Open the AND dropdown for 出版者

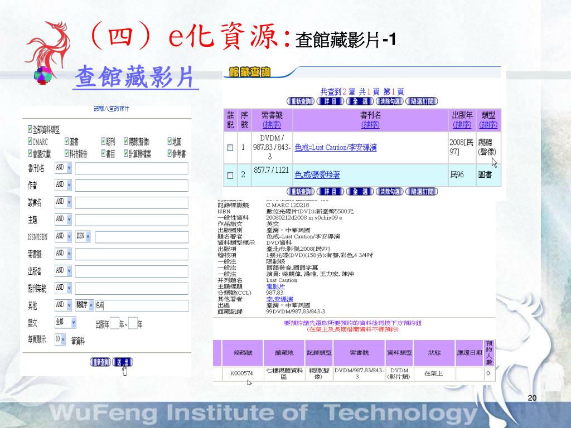[x=64, y=270]
